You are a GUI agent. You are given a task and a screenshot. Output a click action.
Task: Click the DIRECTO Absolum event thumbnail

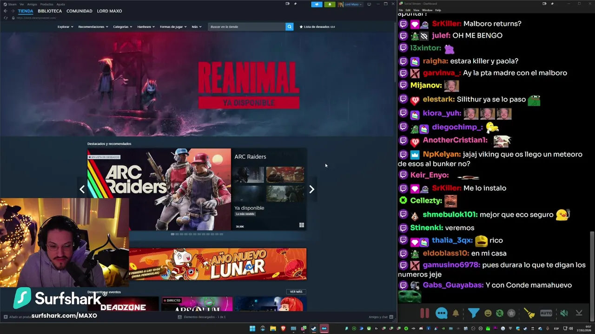pos(197,304)
